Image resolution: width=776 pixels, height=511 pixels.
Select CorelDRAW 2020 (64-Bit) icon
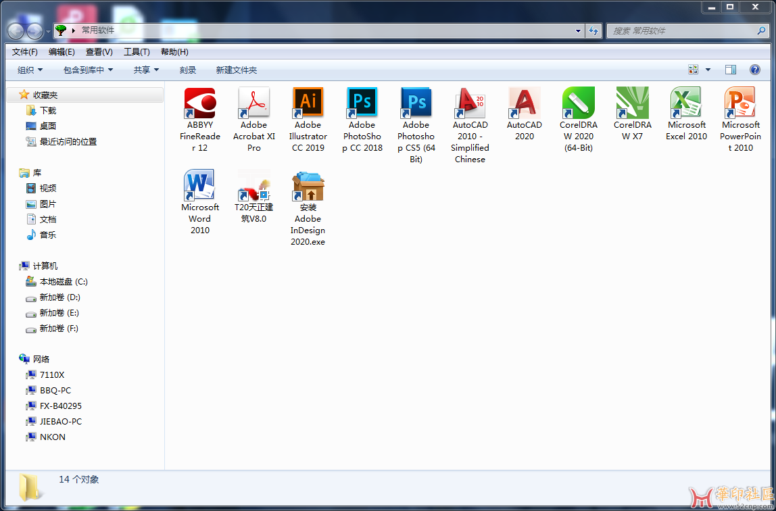(x=579, y=103)
